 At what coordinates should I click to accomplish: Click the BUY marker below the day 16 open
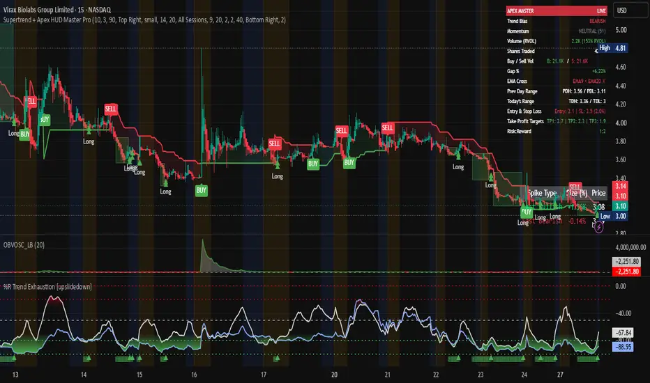click(202, 191)
